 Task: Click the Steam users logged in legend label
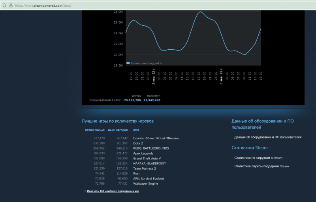click(x=146, y=63)
